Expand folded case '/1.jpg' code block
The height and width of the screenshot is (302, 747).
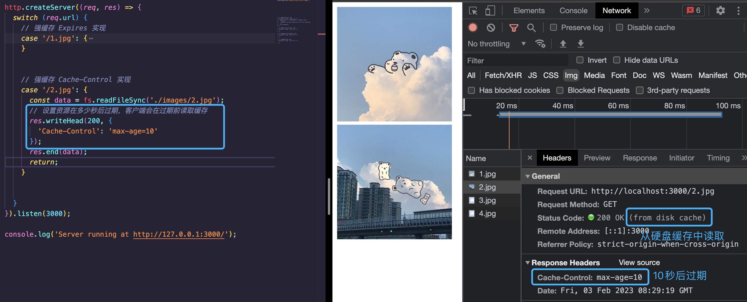coord(91,38)
